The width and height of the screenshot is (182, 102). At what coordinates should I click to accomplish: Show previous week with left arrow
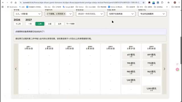tap(16, 69)
